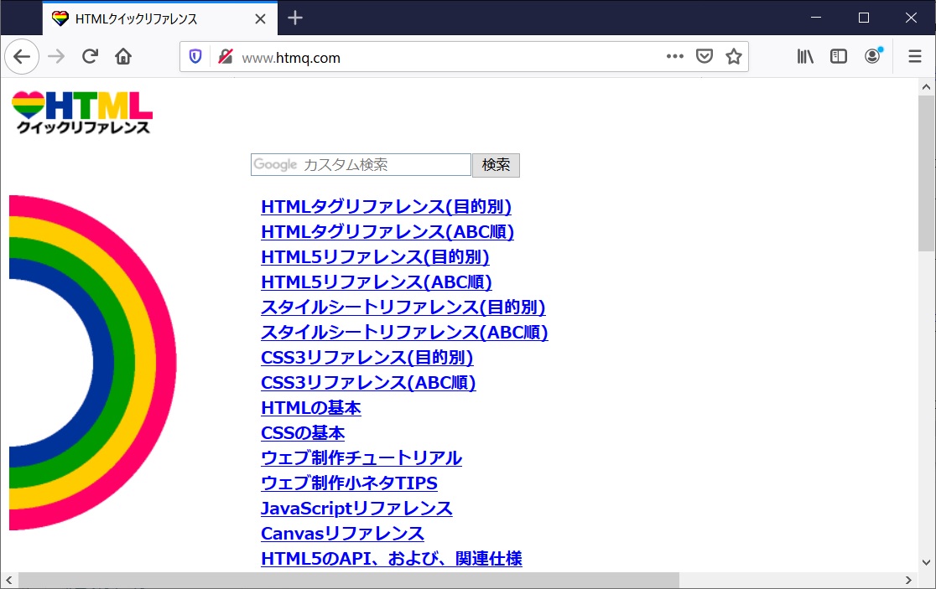The height and width of the screenshot is (589, 936).
Task: Click the forward navigation arrow
Action: [x=56, y=57]
